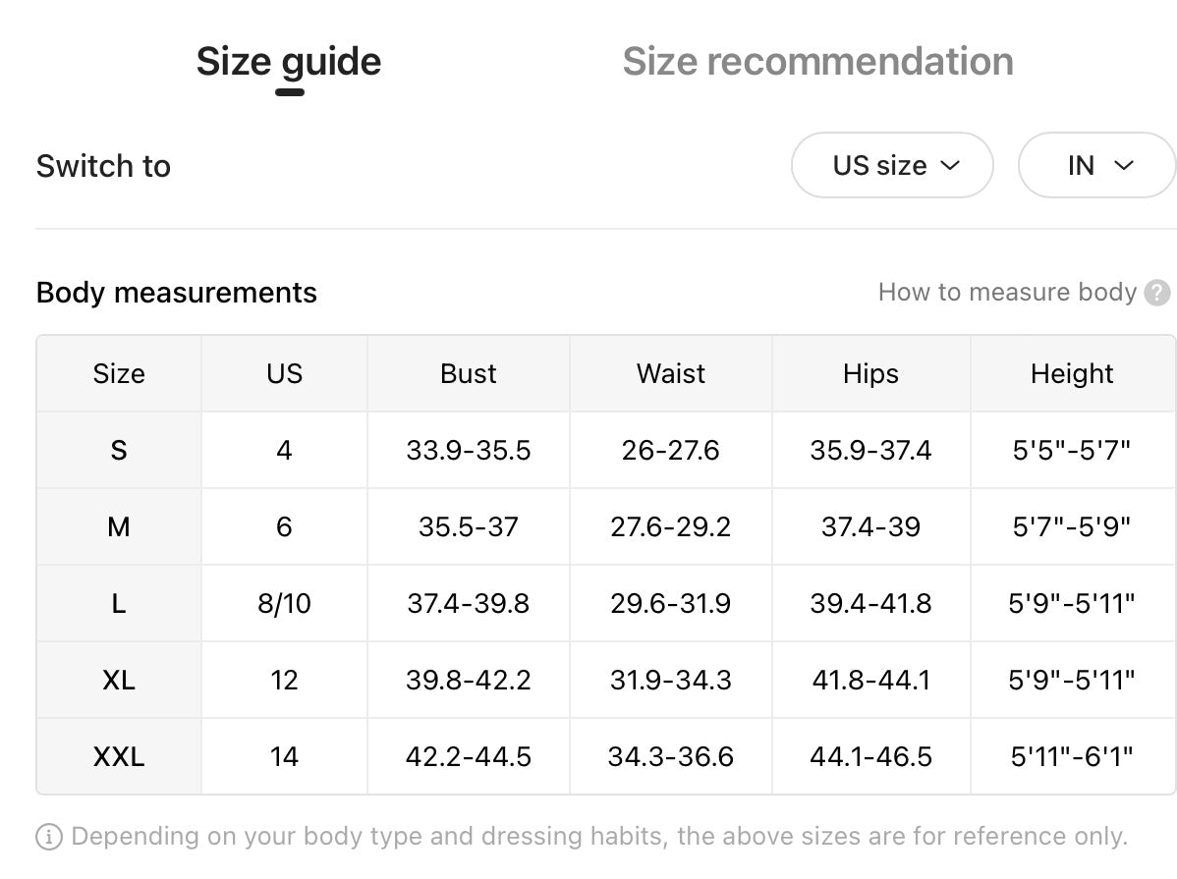Click the XL size row label
The image size is (1177, 879).
[119, 680]
